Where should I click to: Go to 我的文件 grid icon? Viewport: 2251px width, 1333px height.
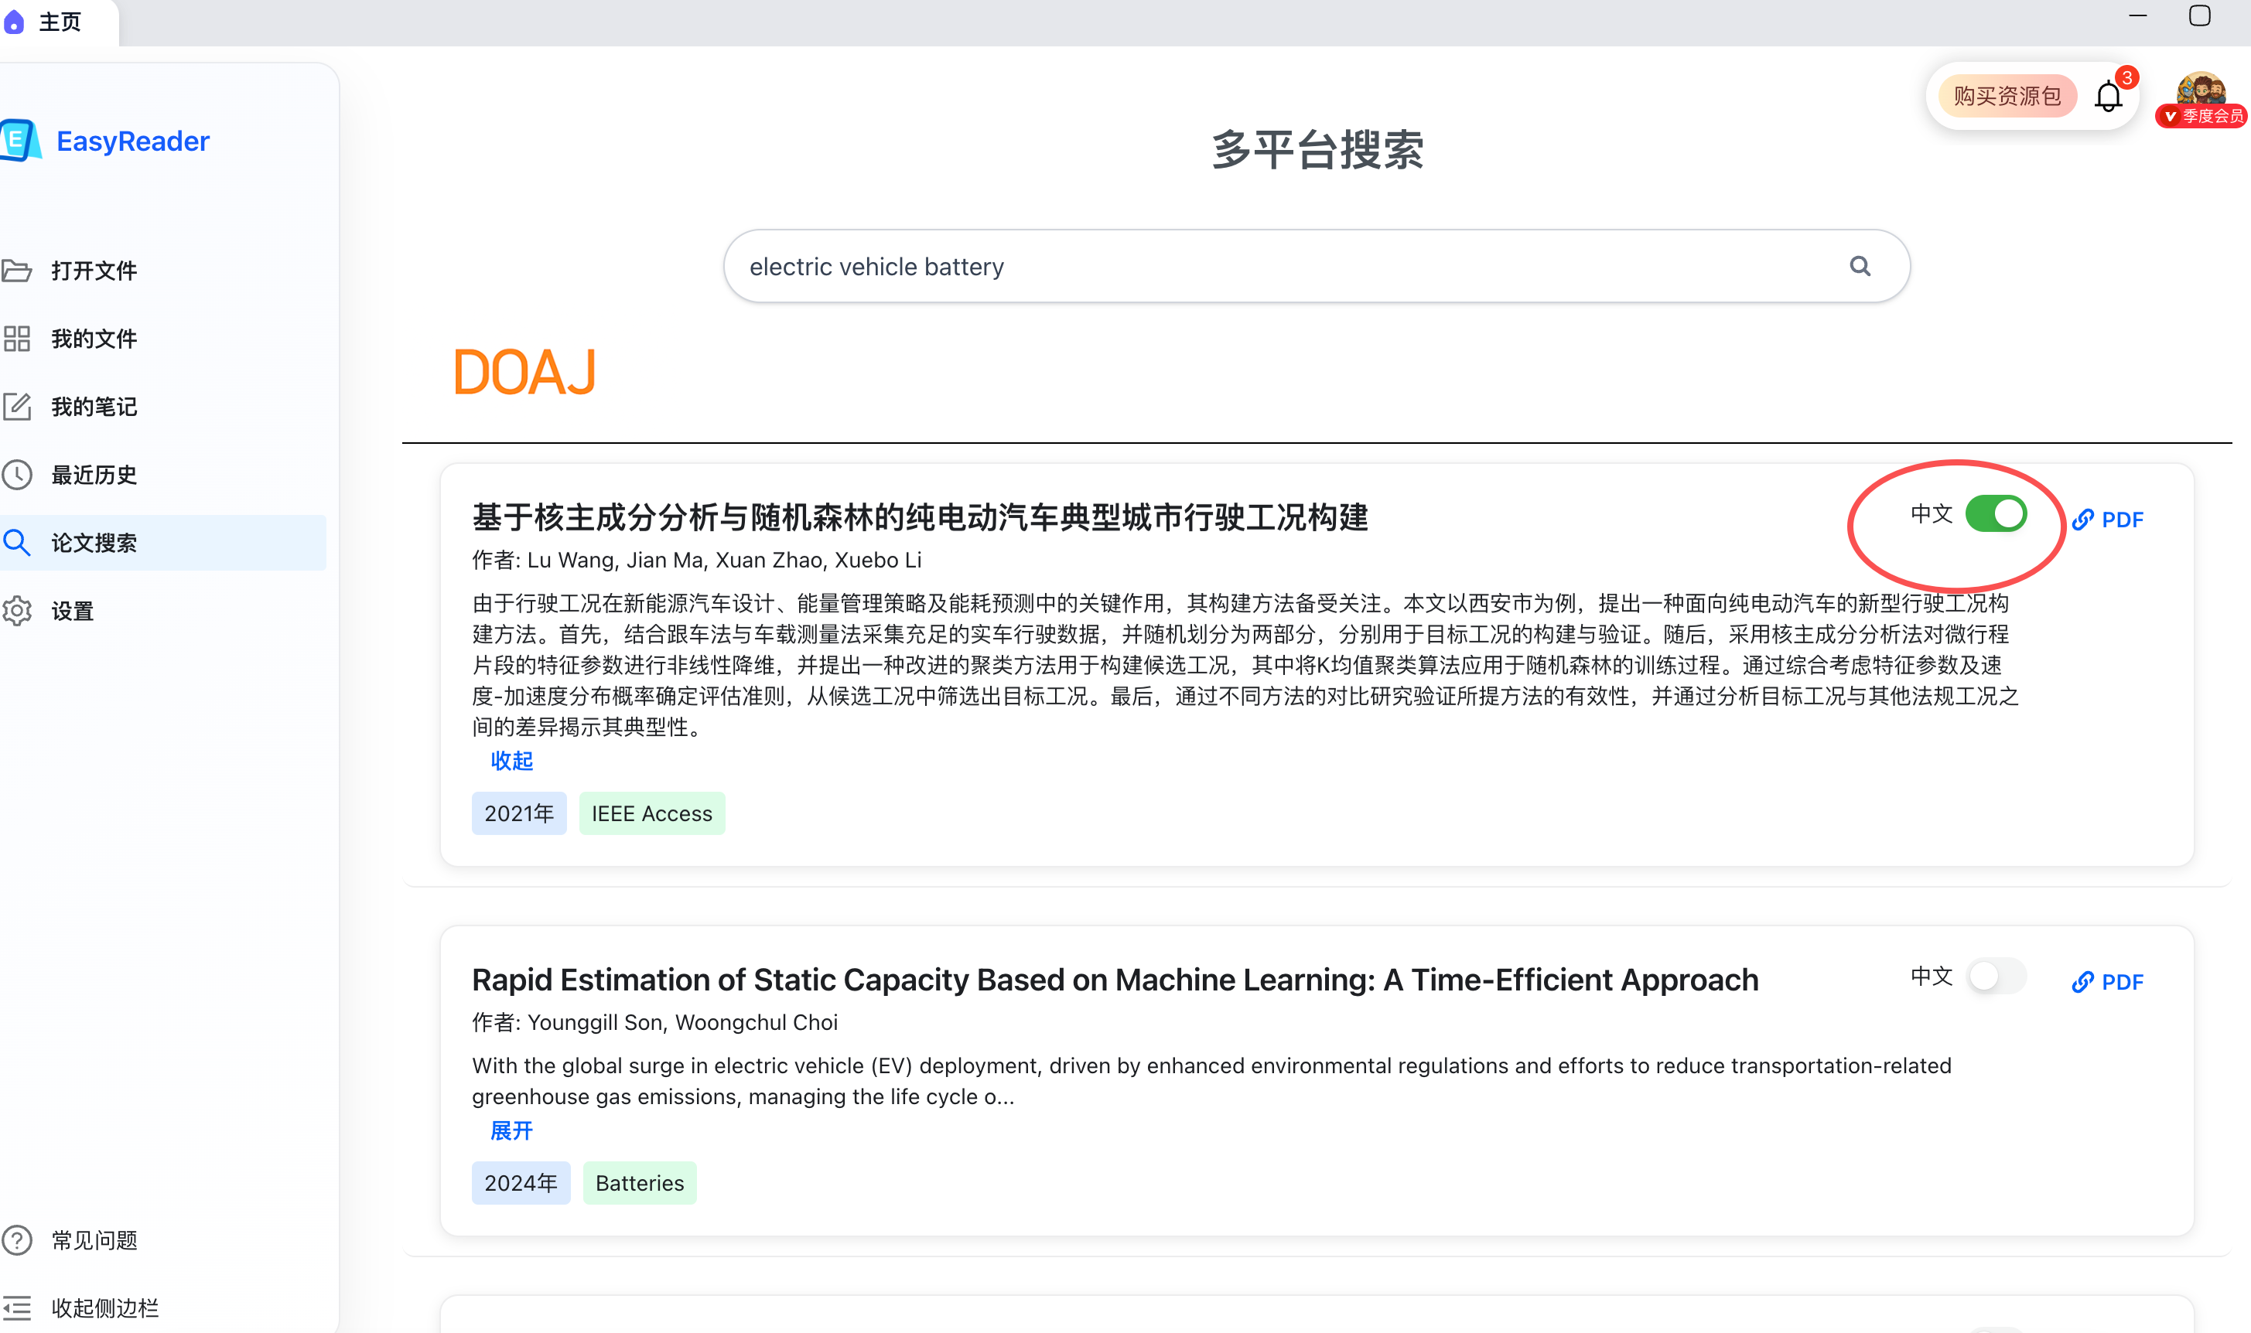click(x=17, y=339)
